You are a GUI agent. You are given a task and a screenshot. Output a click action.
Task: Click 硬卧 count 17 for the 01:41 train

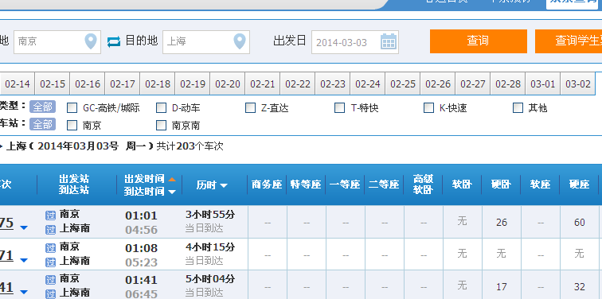click(x=502, y=287)
